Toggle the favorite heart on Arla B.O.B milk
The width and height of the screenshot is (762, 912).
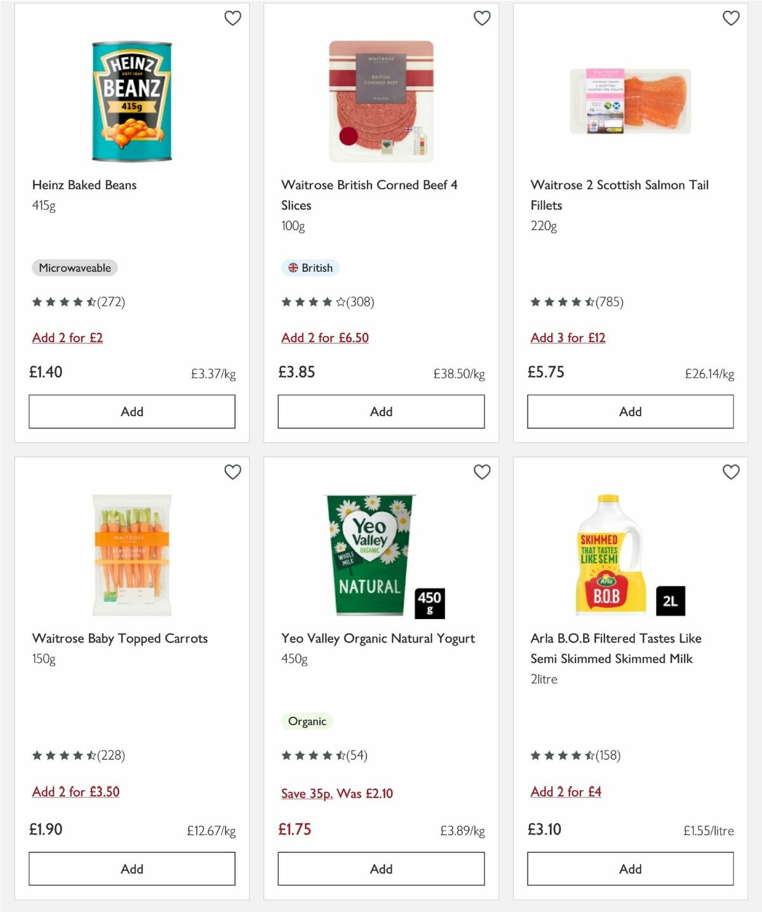tap(731, 472)
